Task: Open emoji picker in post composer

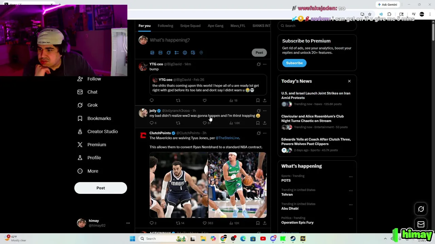Action: click(x=185, y=53)
